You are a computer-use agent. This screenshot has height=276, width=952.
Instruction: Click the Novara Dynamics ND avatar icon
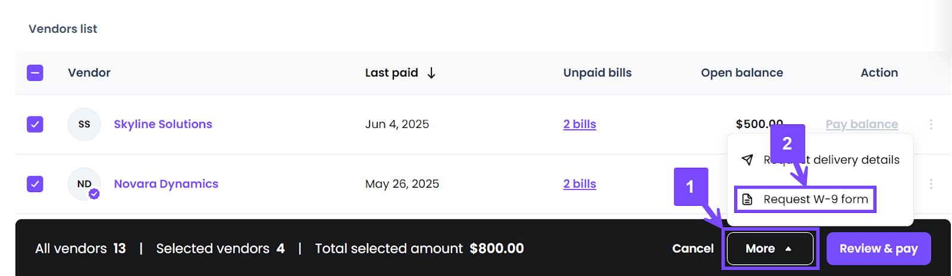coord(84,184)
